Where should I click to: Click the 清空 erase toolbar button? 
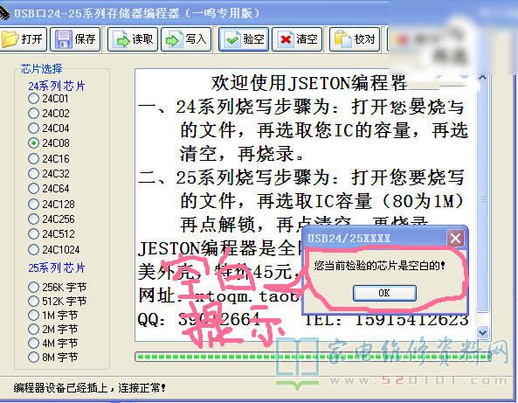coord(297,39)
